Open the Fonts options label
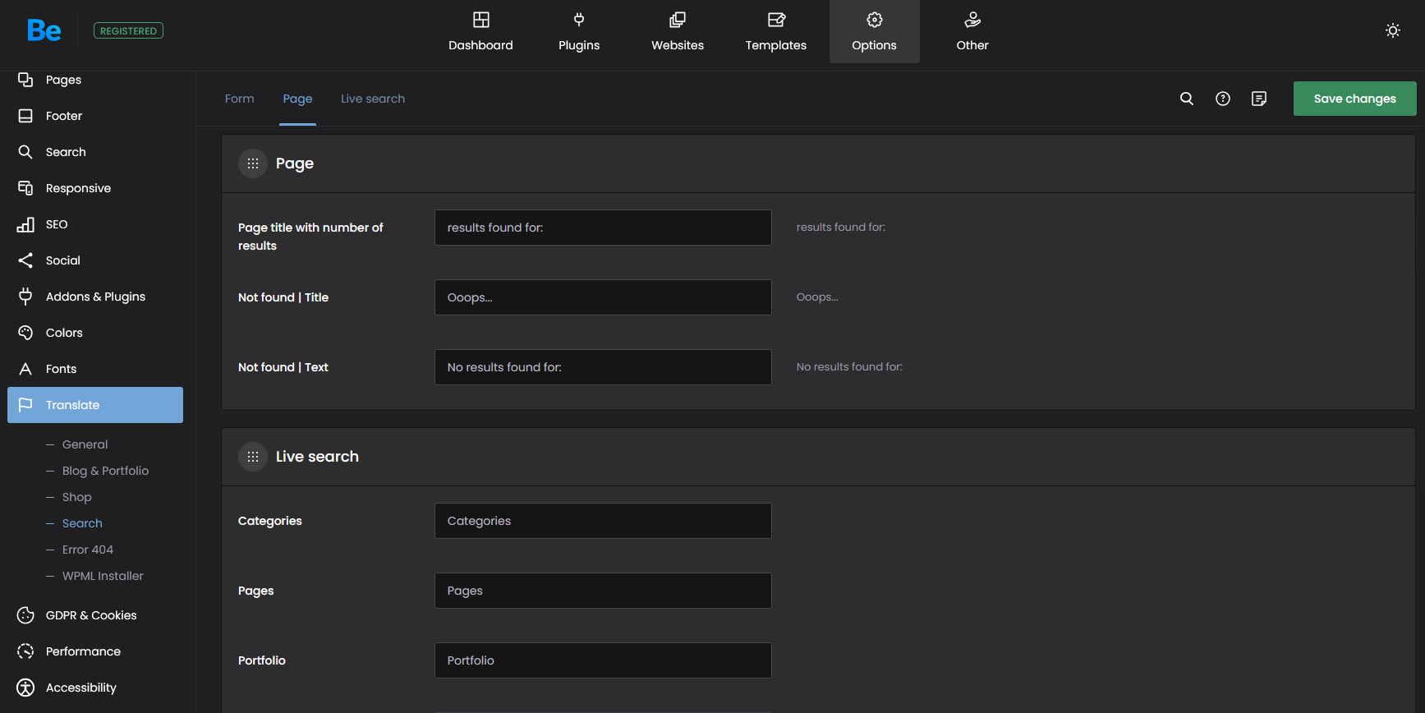The height and width of the screenshot is (713, 1425). (x=61, y=369)
